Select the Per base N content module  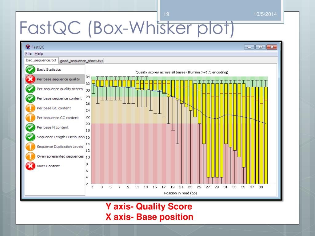pyautogui.click(x=55, y=127)
